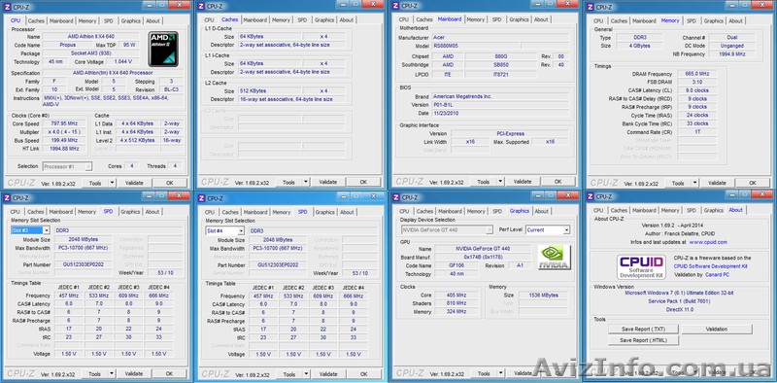777x383 pixels.
Task: Click OK in the Caches window
Action: point(363,182)
